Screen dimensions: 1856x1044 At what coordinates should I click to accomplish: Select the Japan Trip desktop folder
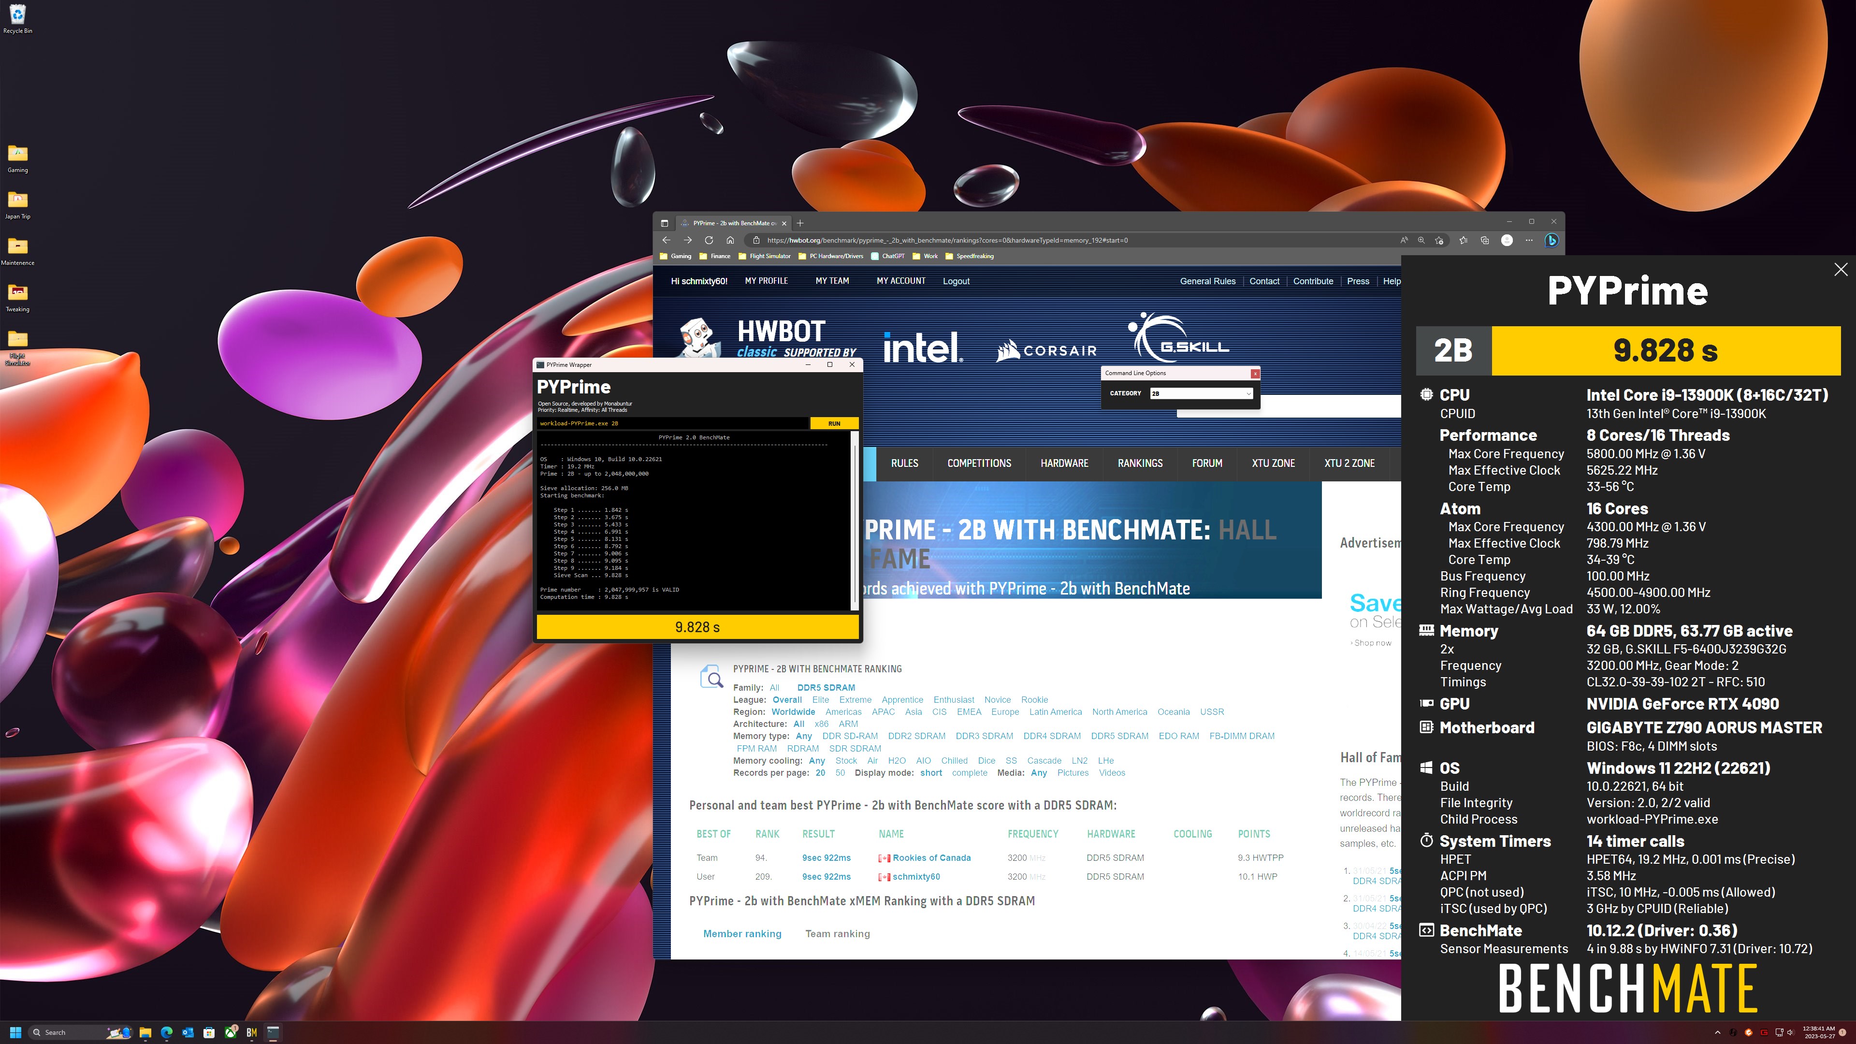(17, 204)
